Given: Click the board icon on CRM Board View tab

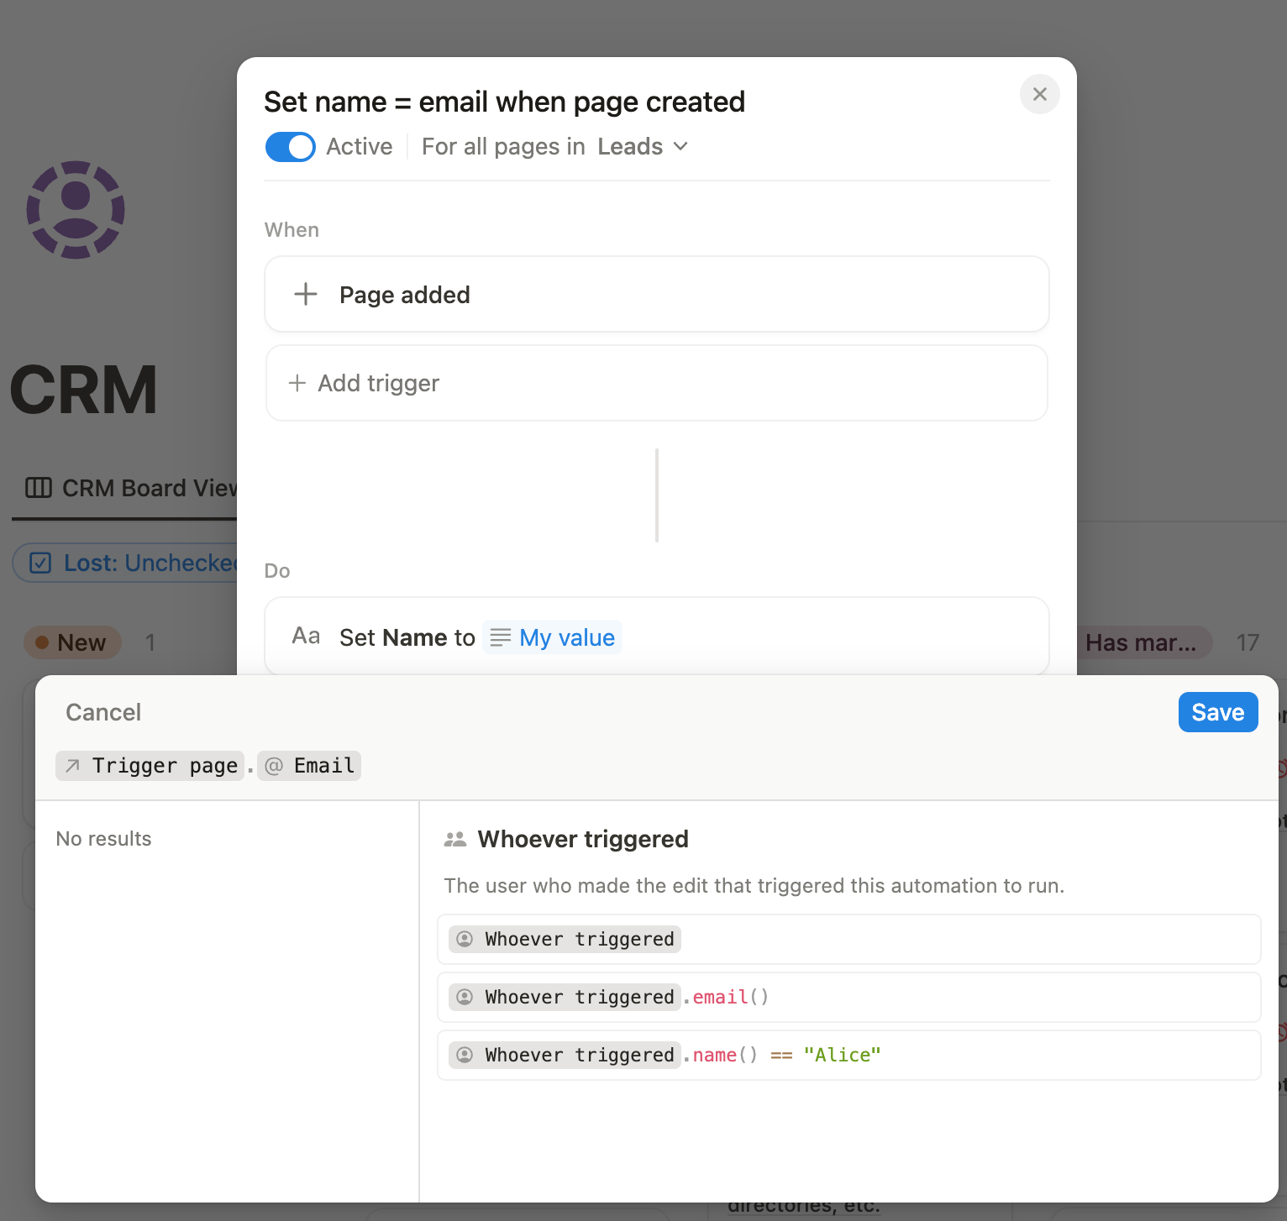Looking at the screenshot, I should (x=39, y=488).
